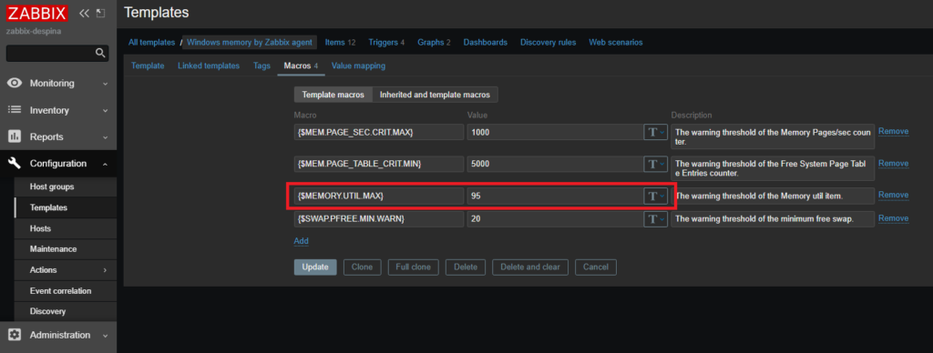Click the sidebar hide window icon

[100, 13]
